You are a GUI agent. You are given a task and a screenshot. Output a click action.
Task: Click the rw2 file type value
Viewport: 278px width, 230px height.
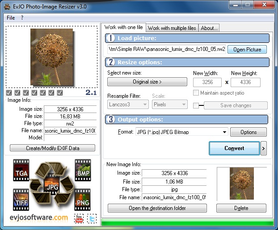click(70, 124)
